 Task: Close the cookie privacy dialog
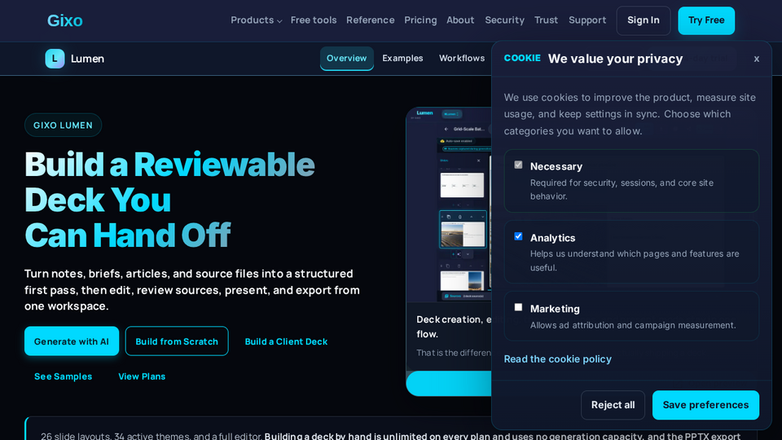point(757,59)
